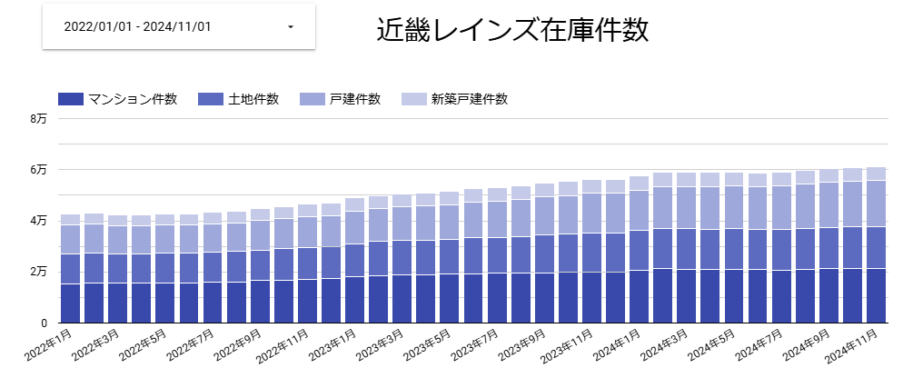
Task: Click the 6万 y-axis label
Action: click(38, 169)
